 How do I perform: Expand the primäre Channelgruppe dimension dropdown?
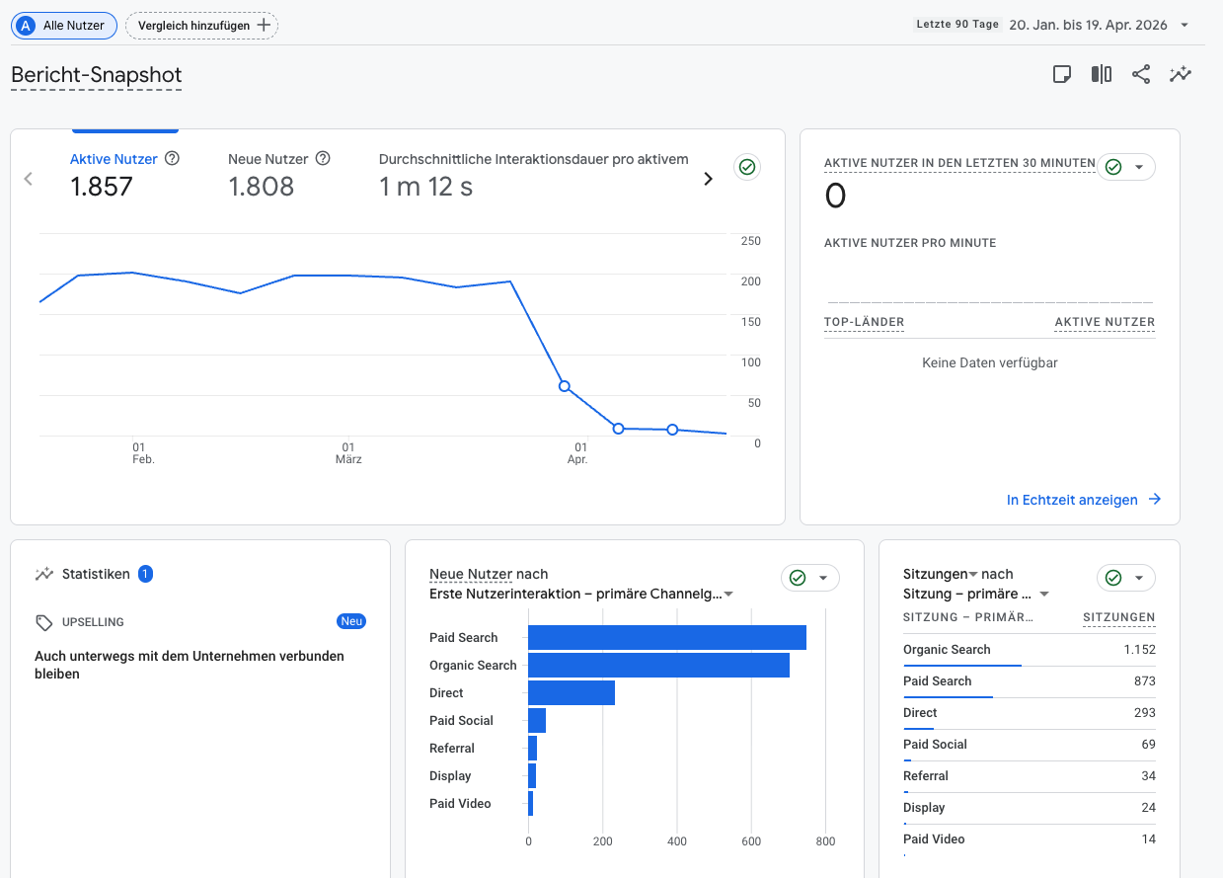pos(727,594)
